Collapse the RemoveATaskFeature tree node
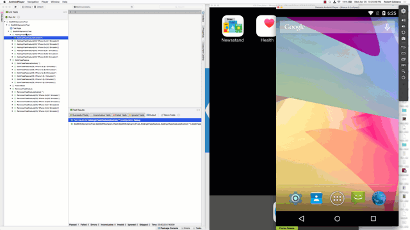Image resolution: width=410 pixels, height=230 pixels. click(11, 89)
